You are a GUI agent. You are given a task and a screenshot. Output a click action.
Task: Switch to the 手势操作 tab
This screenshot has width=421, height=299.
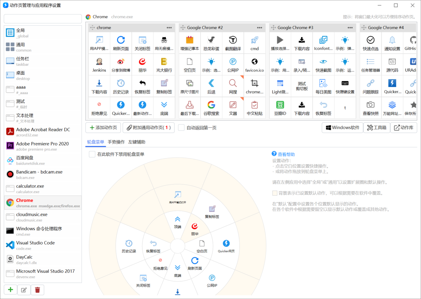pos(116,142)
